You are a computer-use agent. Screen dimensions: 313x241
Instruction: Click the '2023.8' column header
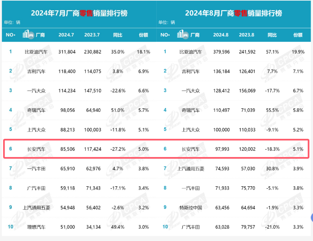(247, 35)
